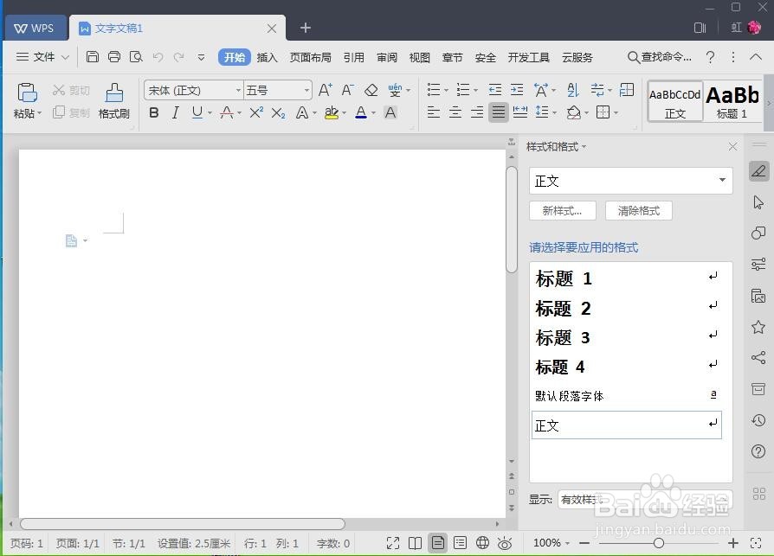Click the star favorites icon in sidebar
The image size is (774, 556).
tap(758, 327)
